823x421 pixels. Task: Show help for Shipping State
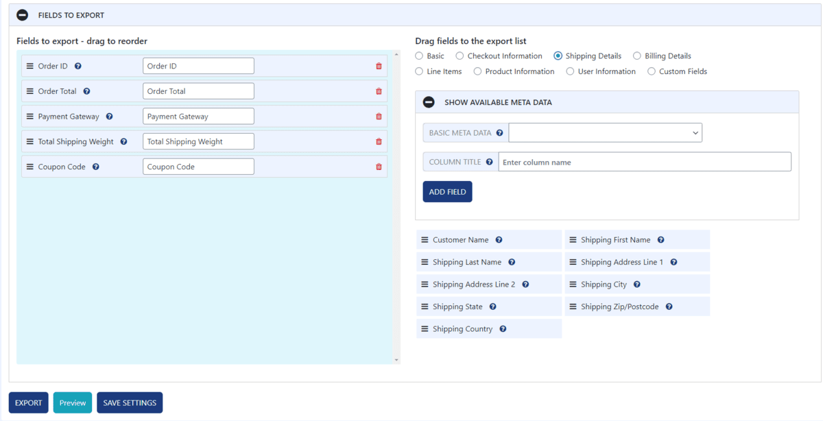(492, 306)
